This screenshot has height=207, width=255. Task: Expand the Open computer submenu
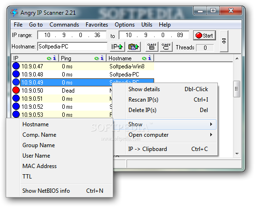tap(165, 135)
